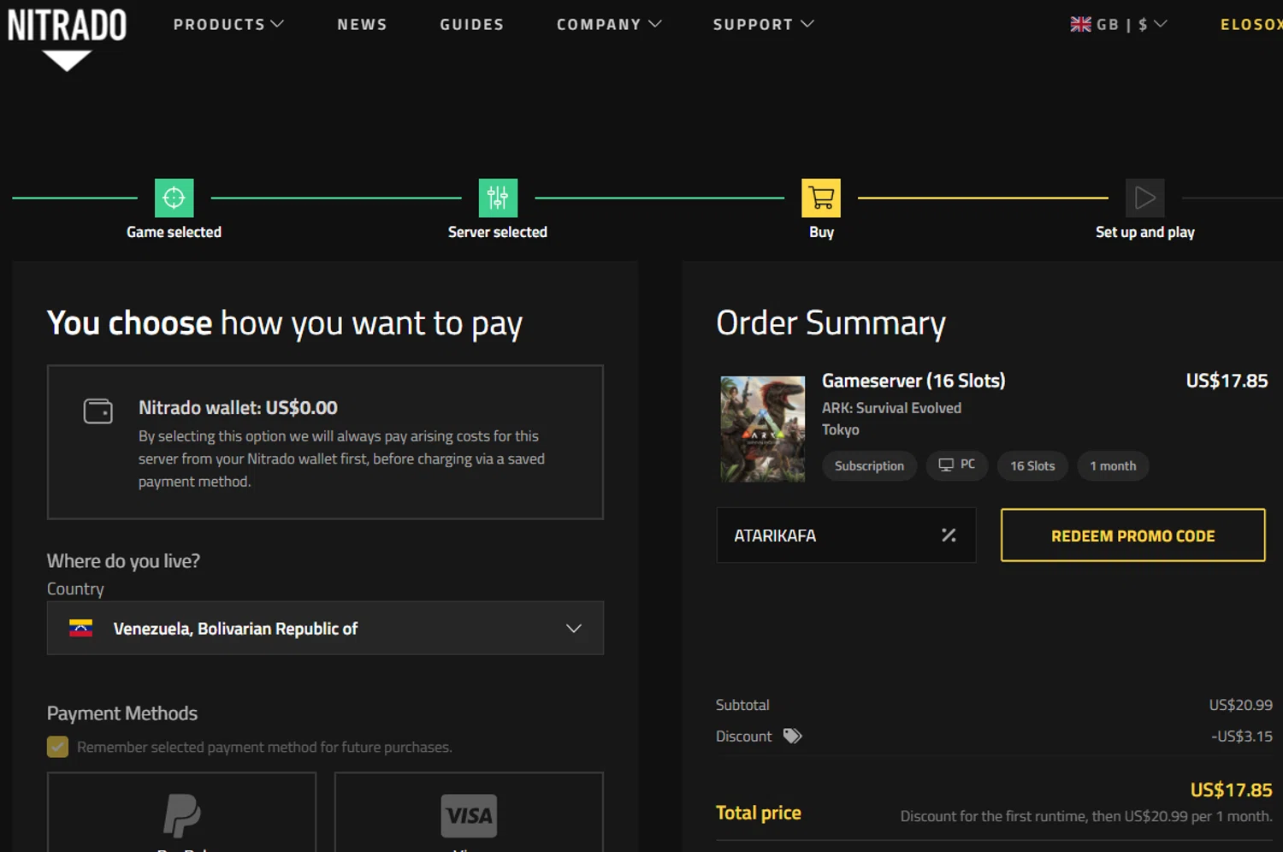Click the percent icon in promo field

949,535
